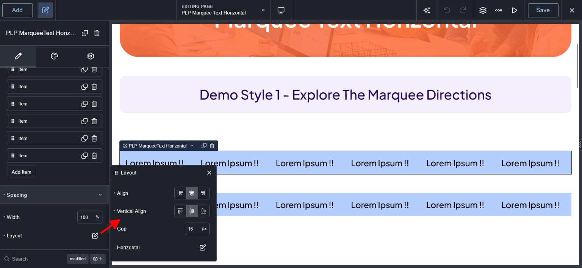Click the Width label in left panel
This screenshot has width=582, height=268.
[x=13, y=217]
